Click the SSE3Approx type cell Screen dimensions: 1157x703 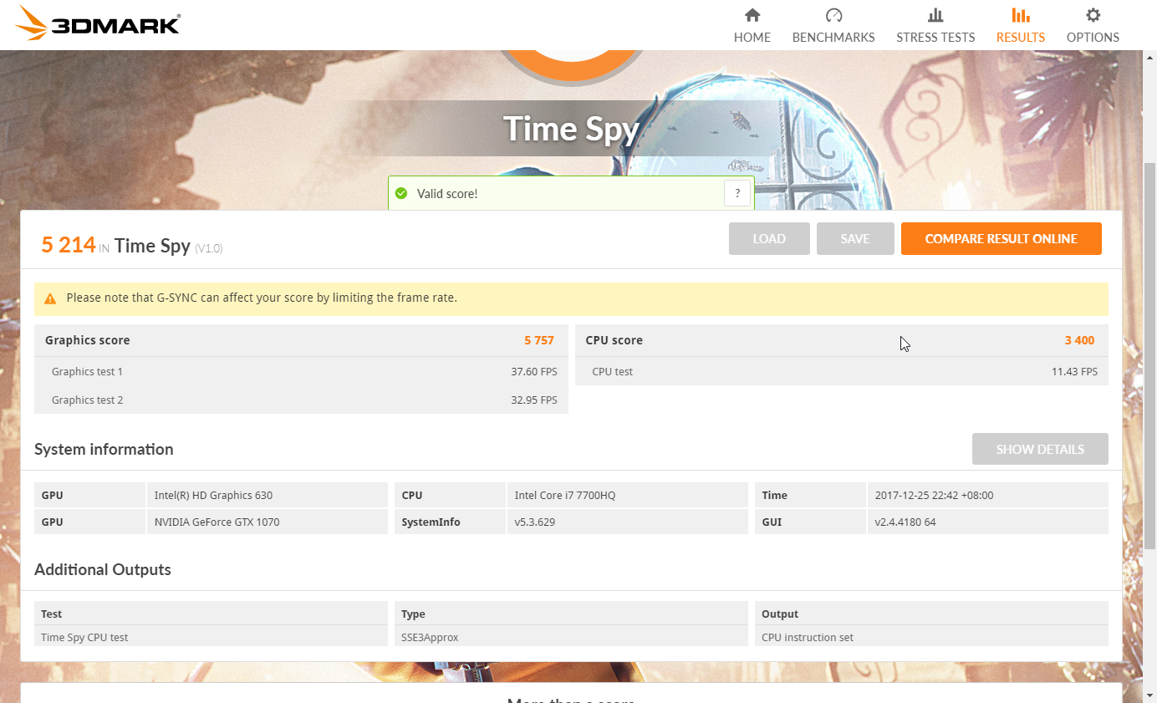[571, 636]
